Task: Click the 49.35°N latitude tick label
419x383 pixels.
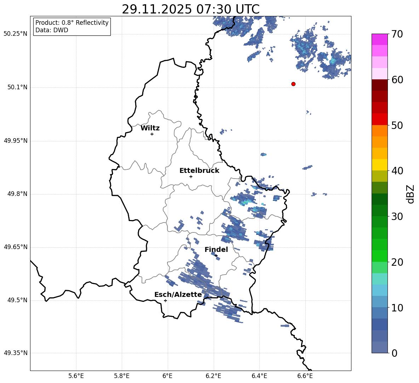Action: 16,353
